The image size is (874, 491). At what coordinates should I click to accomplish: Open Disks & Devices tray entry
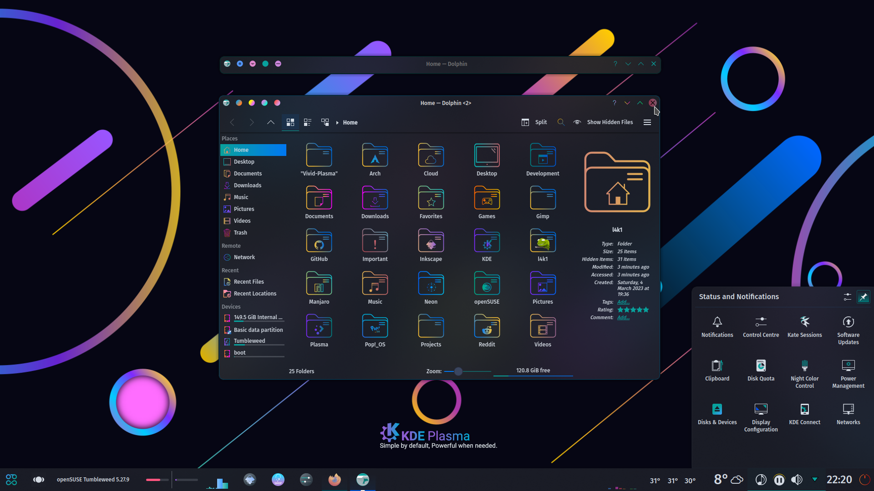coord(717,414)
